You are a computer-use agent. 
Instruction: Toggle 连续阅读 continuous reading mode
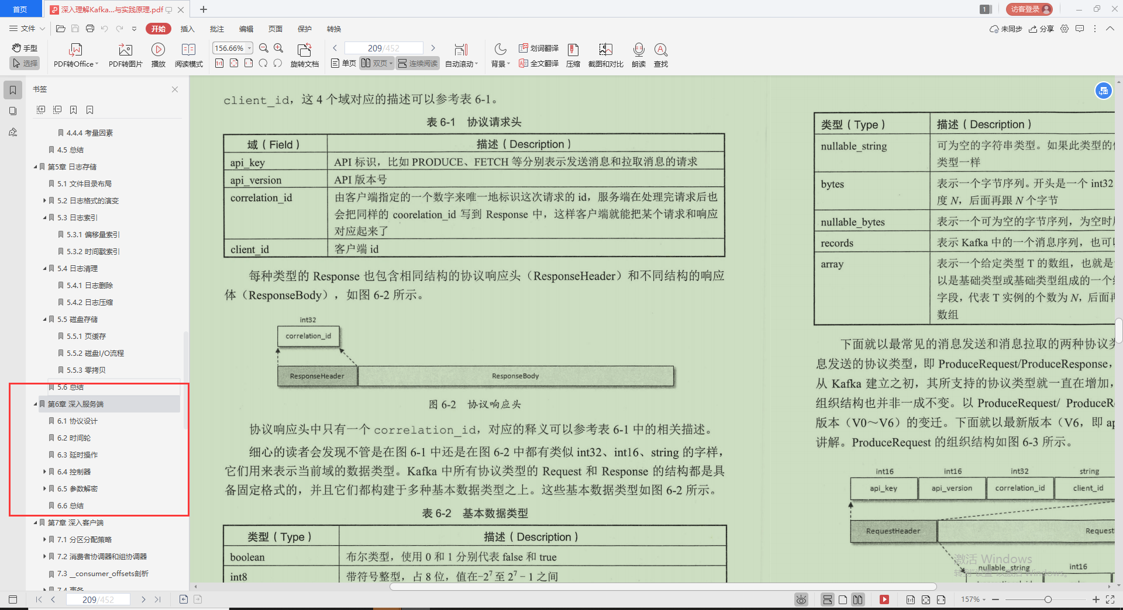coord(417,63)
